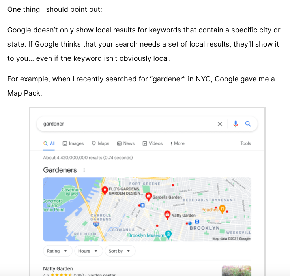Click the Brooklyn Museum marker icon

(x=168, y=234)
